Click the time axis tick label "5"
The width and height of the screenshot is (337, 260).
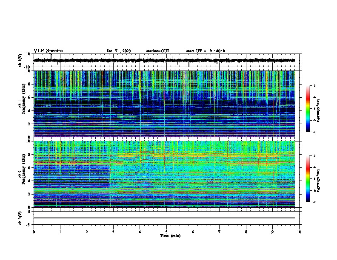click(166, 232)
